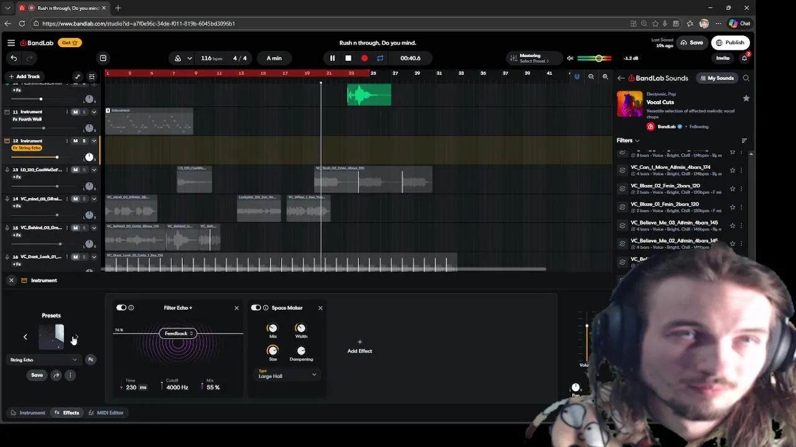This screenshot has width=796, height=447.
Task: Select next preset arrow
Action: [x=76, y=337]
